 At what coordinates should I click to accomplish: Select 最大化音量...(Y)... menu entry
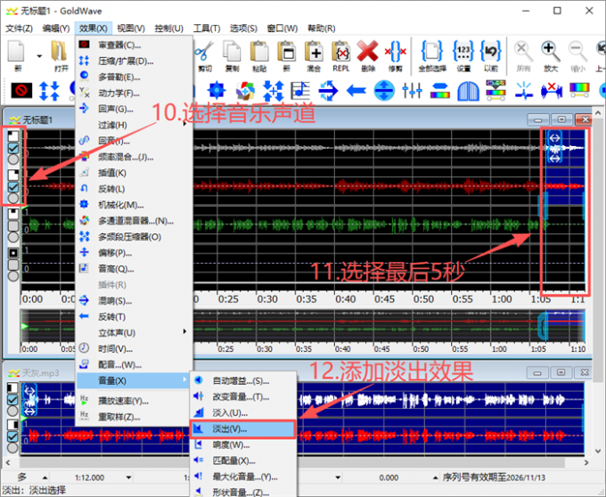[242, 477]
